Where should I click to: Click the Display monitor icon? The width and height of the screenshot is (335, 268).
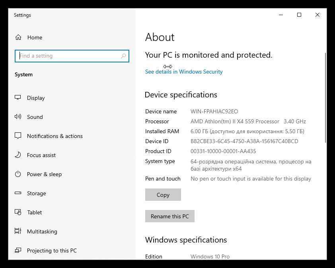pyautogui.click(x=18, y=98)
